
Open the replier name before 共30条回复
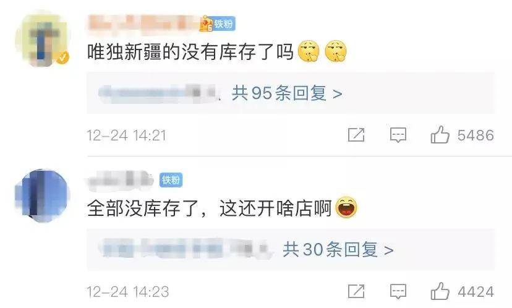tap(184, 249)
